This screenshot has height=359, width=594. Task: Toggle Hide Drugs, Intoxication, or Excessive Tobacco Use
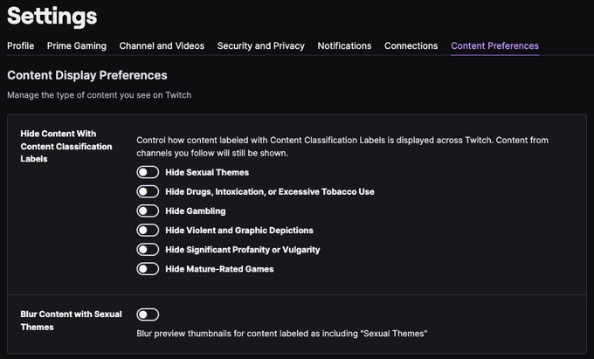click(x=148, y=191)
